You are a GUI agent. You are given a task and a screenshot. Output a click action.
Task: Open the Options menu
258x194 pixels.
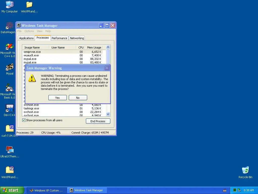click(x=29, y=31)
